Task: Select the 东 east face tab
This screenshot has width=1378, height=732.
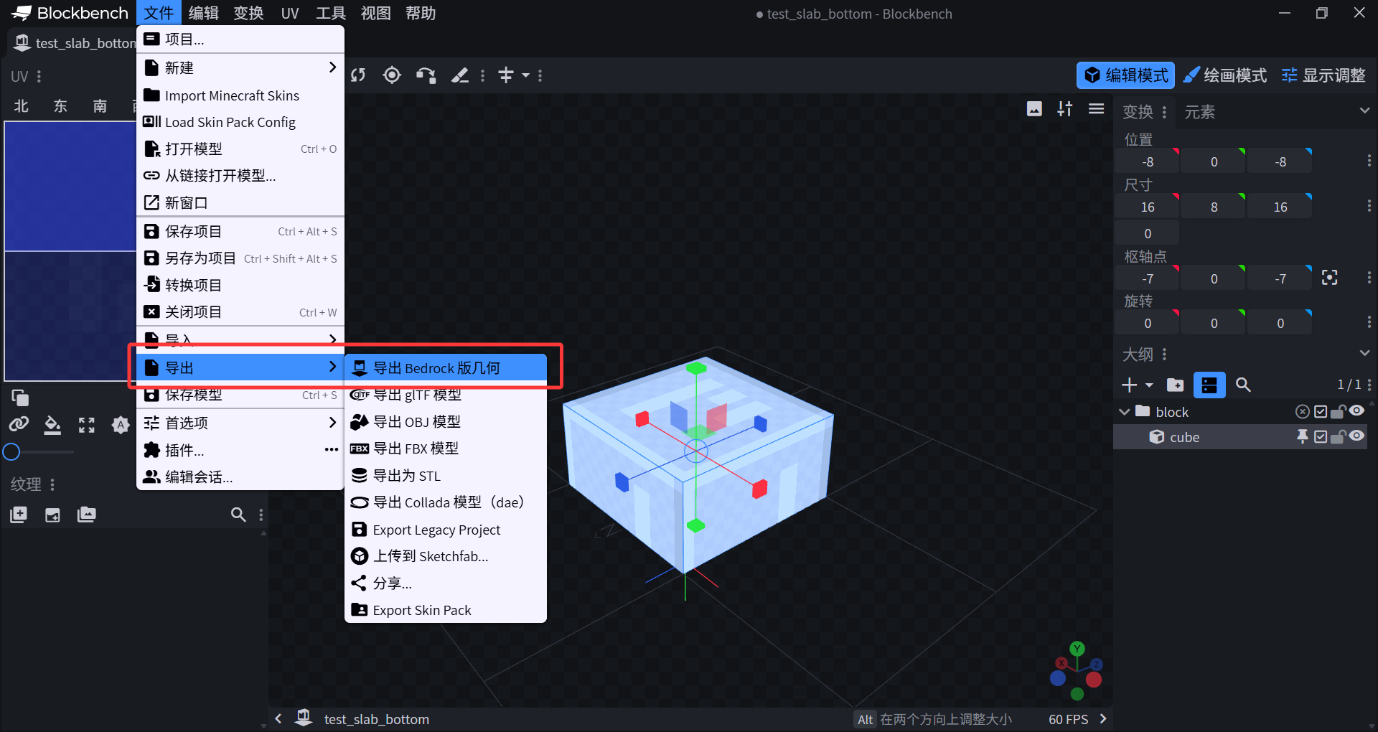Action: click(x=60, y=106)
